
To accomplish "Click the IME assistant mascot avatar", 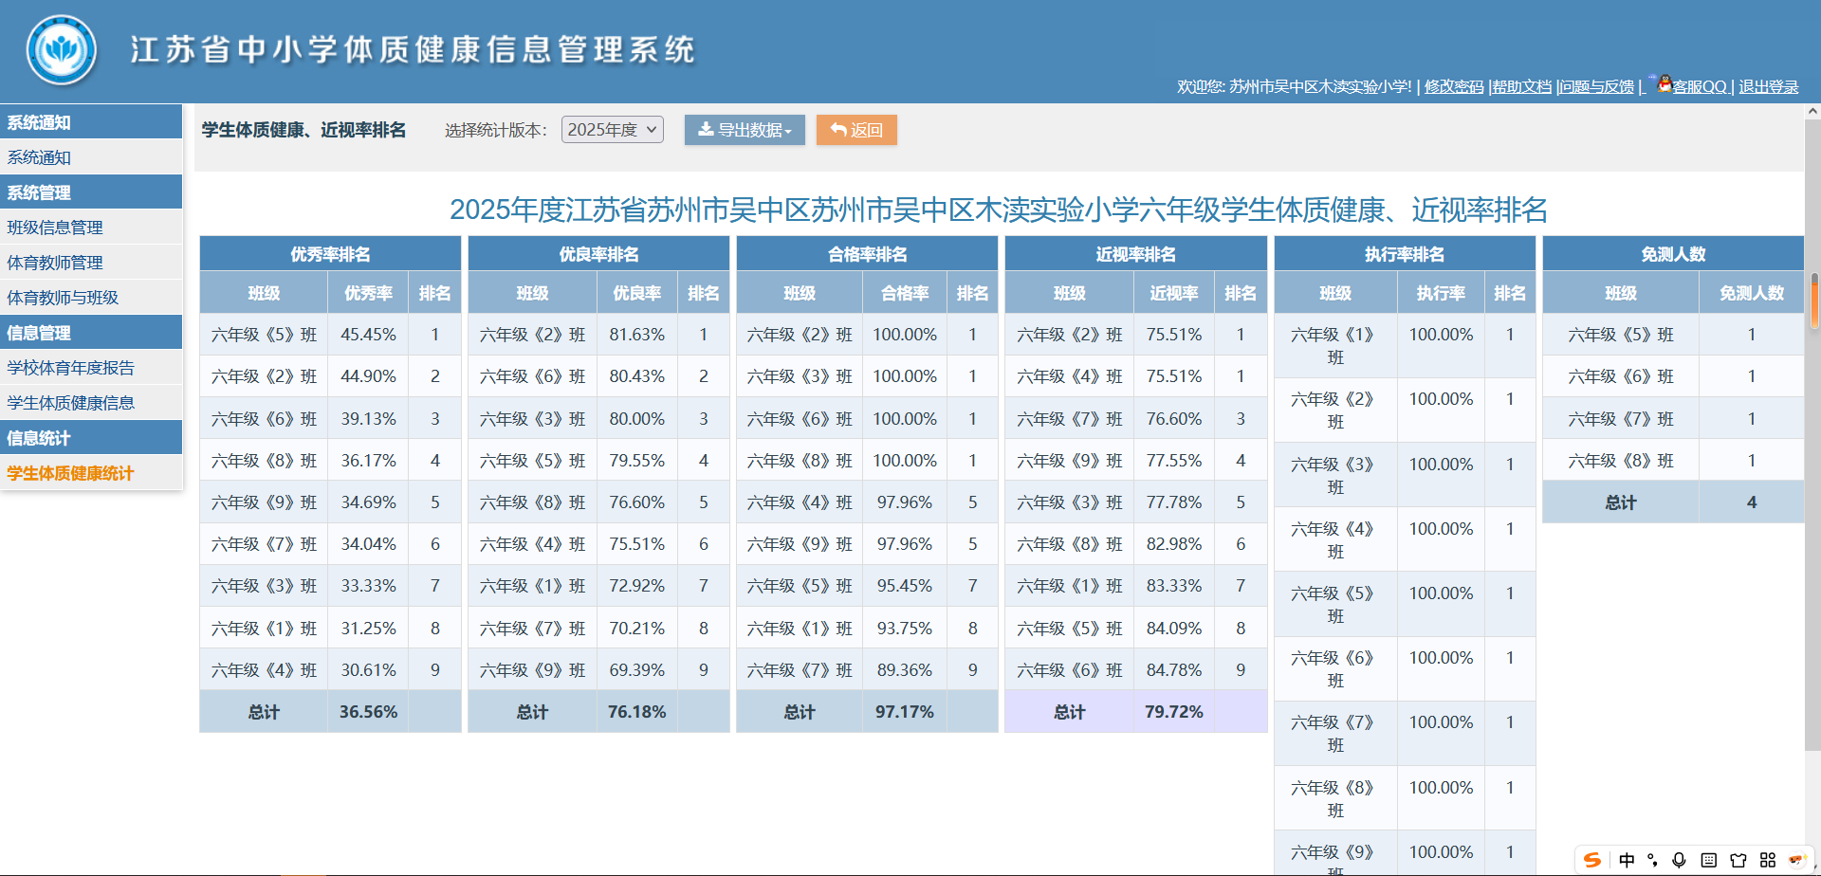I will click(x=1796, y=860).
